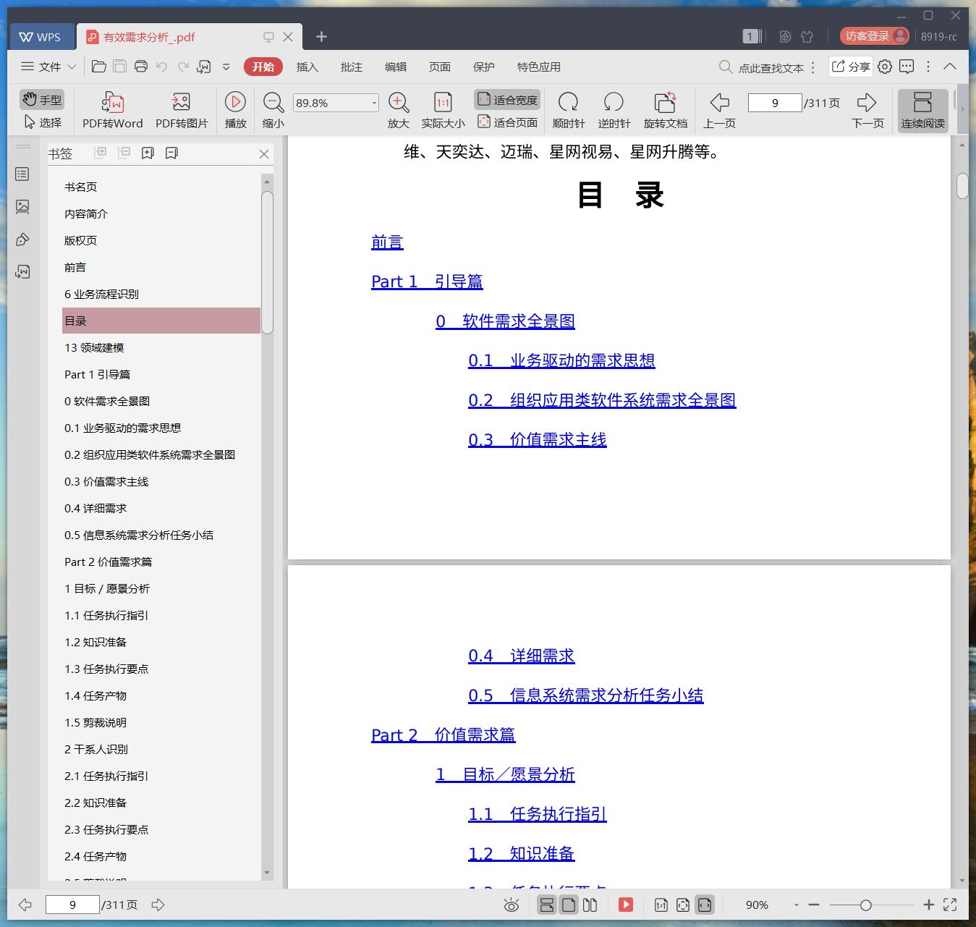Switch to single page layout
The width and height of the screenshot is (976, 927).
(x=569, y=905)
